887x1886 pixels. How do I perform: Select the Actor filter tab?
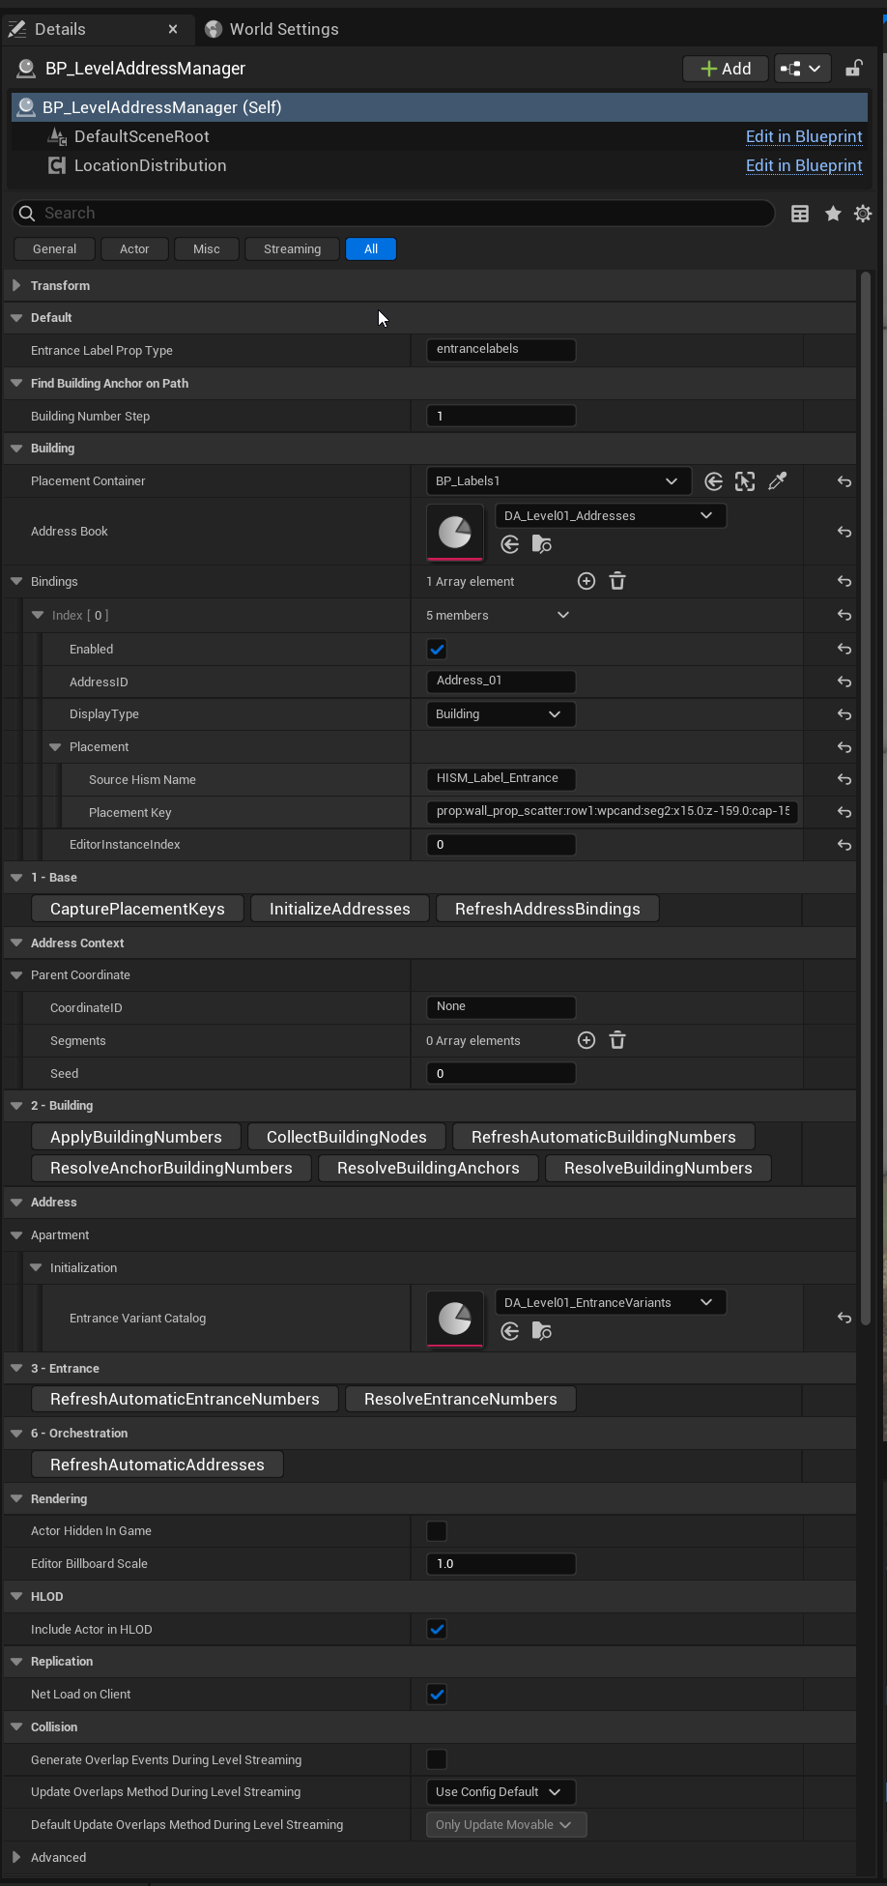point(134,249)
